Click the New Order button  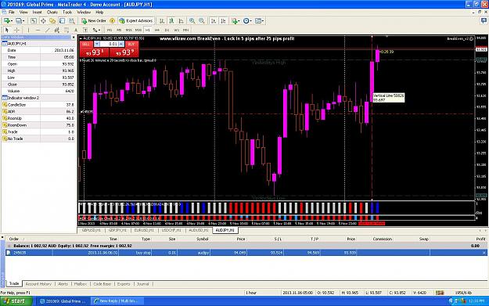[x=94, y=20]
